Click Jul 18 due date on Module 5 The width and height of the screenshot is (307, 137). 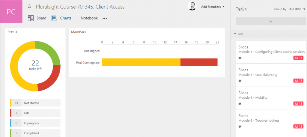coord(298,104)
